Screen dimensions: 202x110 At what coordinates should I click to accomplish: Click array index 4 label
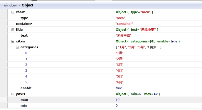(x=26, y=76)
